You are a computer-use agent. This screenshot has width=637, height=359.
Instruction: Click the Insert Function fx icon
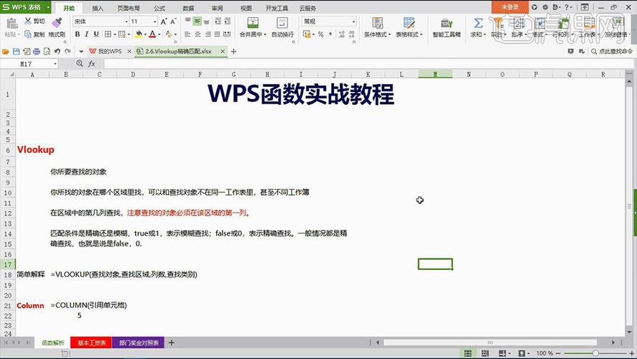tap(92, 64)
